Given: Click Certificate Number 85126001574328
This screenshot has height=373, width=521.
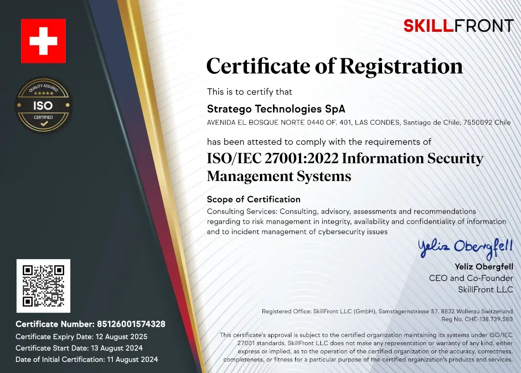Looking at the screenshot, I should click(x=90, y=324).
